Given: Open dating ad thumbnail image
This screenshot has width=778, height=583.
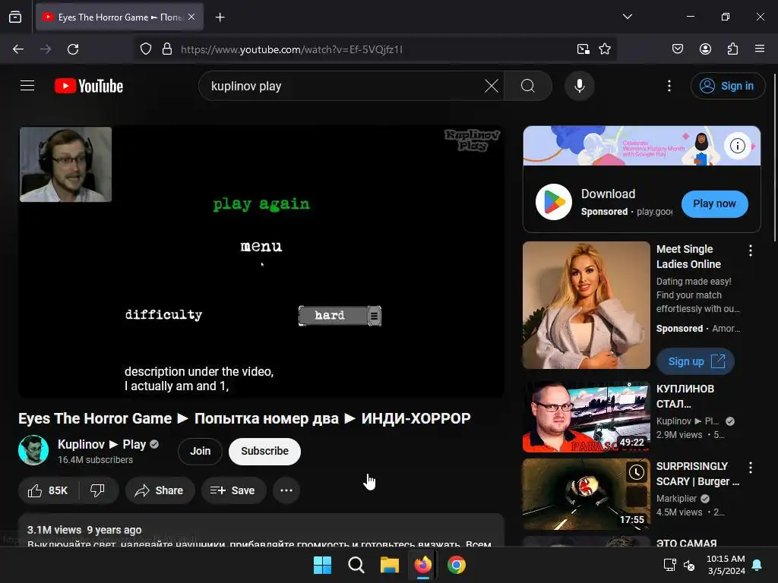Looking at the screenshot, I should [x=586, y=305].
